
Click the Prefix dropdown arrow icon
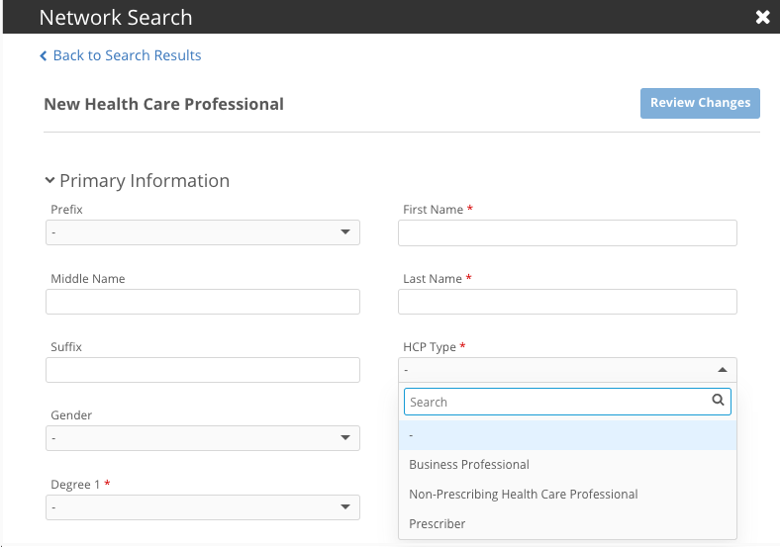(345, 232)
